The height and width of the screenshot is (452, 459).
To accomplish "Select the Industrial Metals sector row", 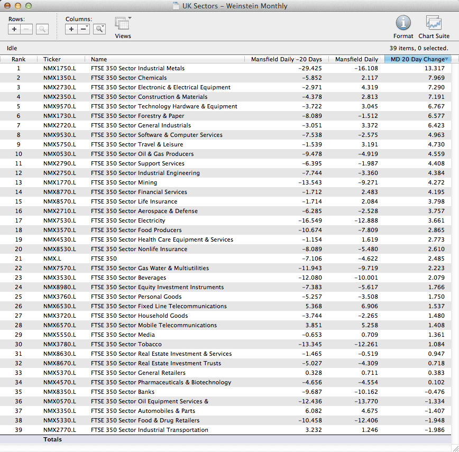I will 137,68.
